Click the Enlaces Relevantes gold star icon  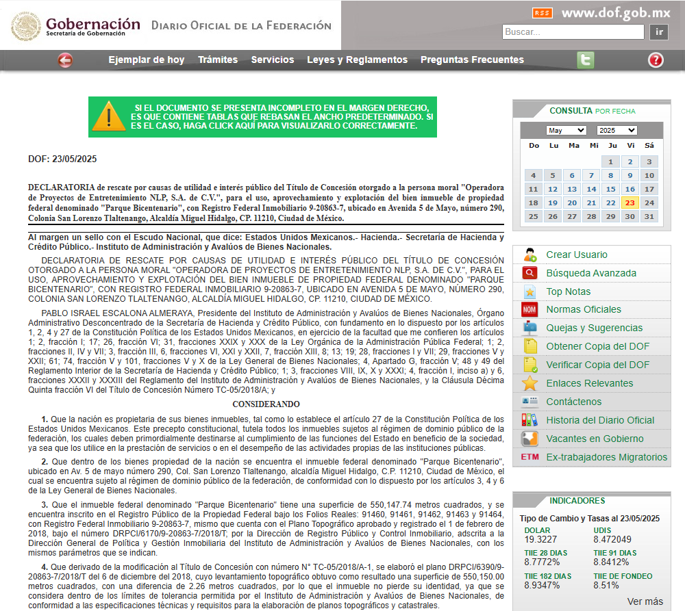pyautogui.click(x=530, y=383)
